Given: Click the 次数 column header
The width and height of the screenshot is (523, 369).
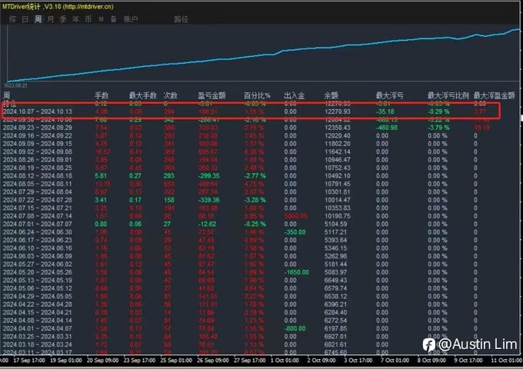Looking at the screenshot, I should 171,95.
